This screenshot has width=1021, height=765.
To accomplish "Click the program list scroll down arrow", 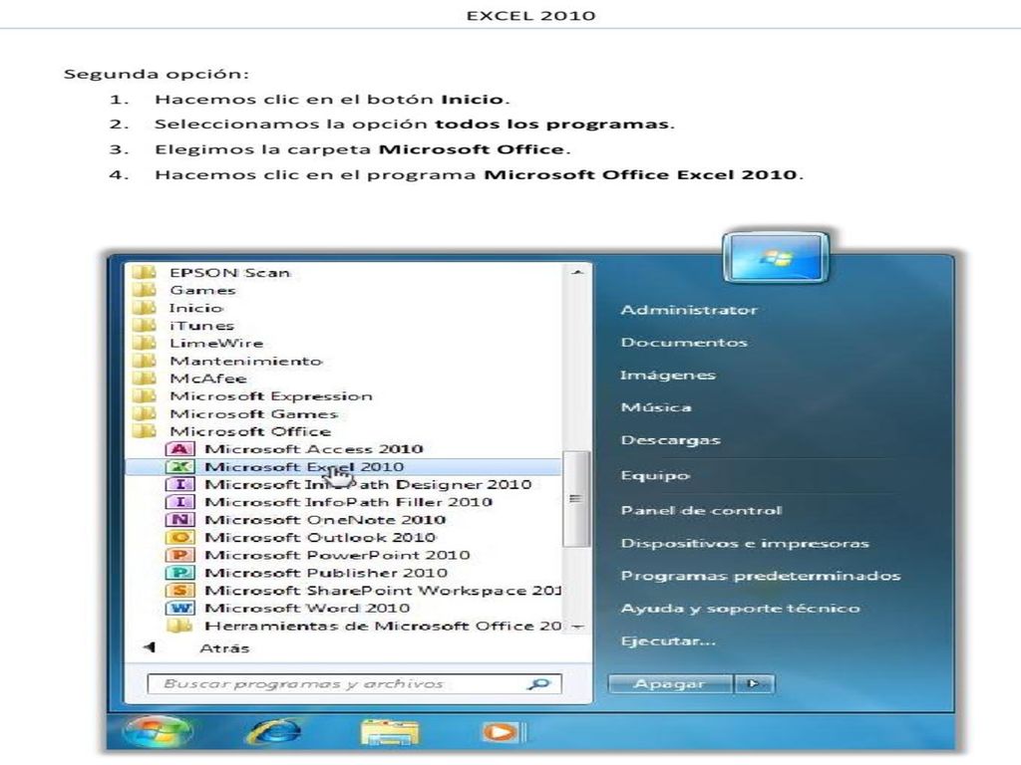I will tap(577, 628).
